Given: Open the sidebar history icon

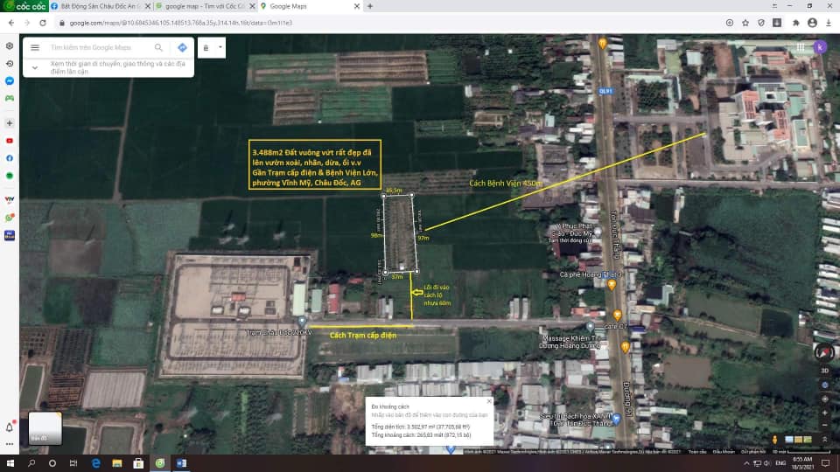Looking at the screenshot, I should [x=10, y=63].
